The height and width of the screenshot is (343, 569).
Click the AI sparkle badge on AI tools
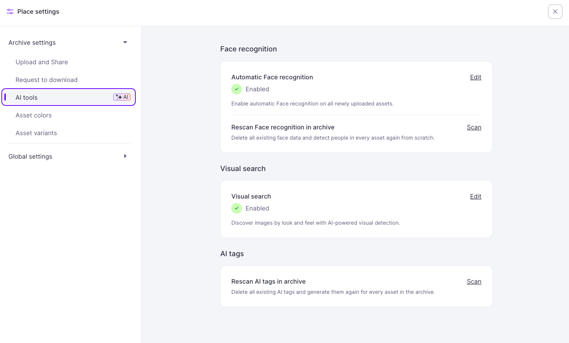(x=122, y=97)
